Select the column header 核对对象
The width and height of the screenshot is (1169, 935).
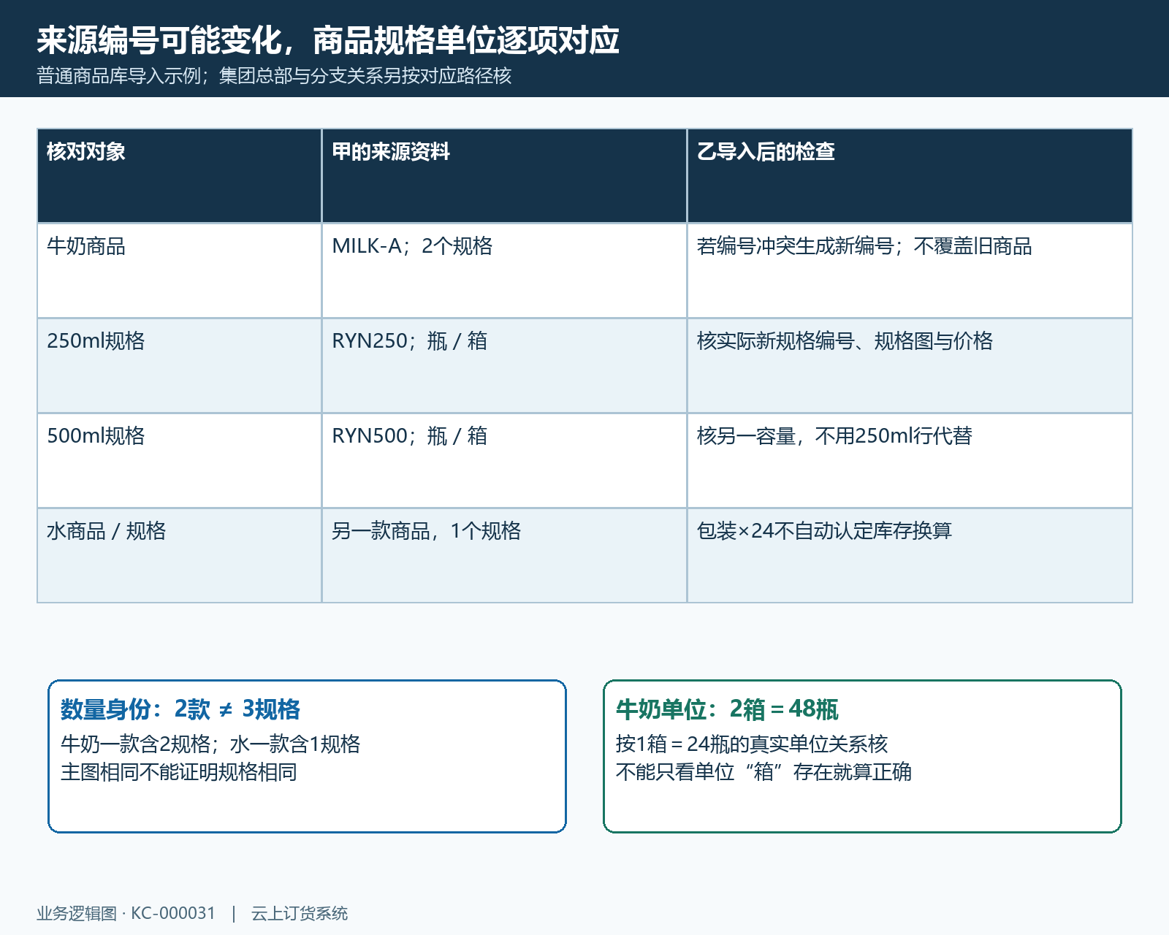coord(179,176)
